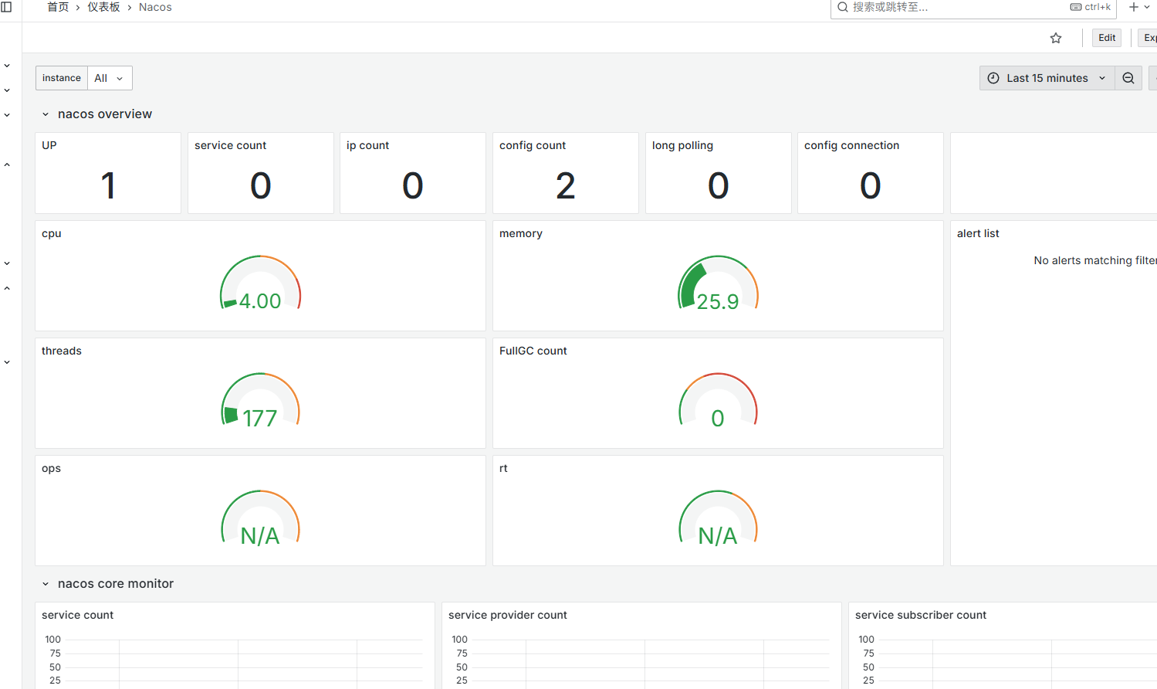Open the service count graph panel title

pos(77,615)
